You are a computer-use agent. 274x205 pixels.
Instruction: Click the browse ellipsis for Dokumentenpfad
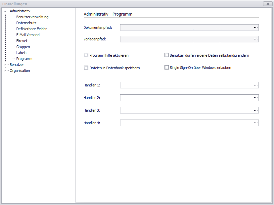(255, 27)
